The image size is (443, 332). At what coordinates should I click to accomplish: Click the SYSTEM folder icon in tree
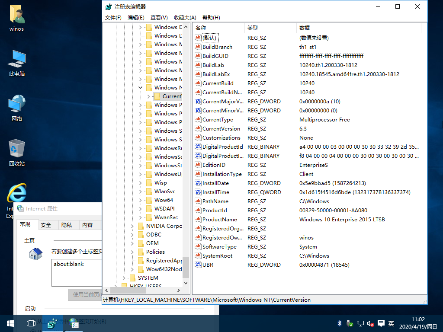(x=132, y=278)
